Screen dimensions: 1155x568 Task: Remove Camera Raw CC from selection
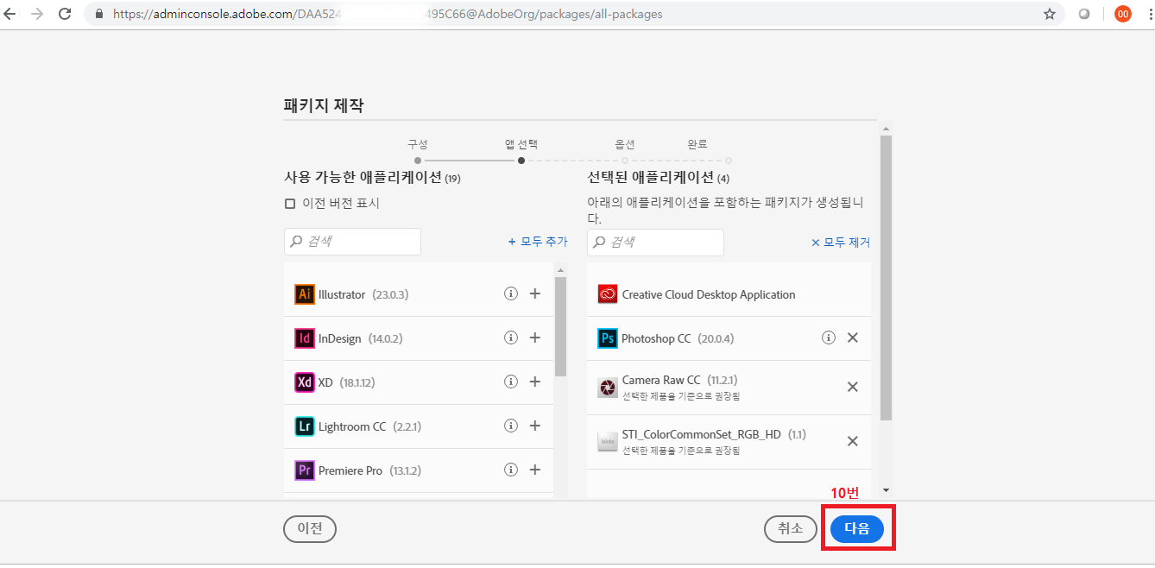(853, 387)
